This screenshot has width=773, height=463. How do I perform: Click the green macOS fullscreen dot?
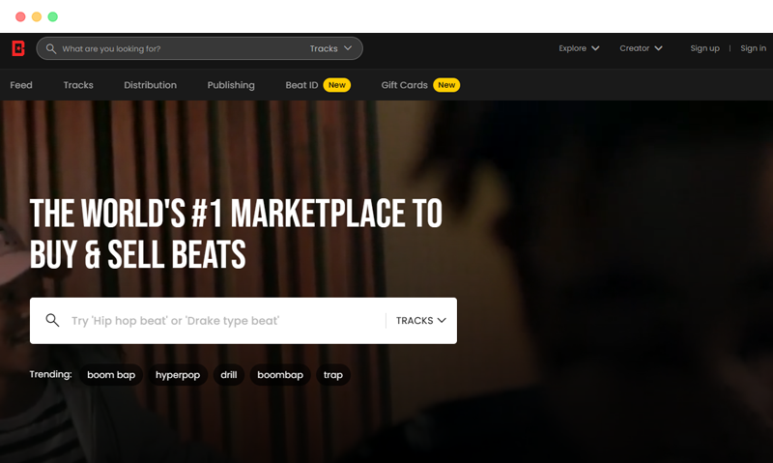coord(53,16)
